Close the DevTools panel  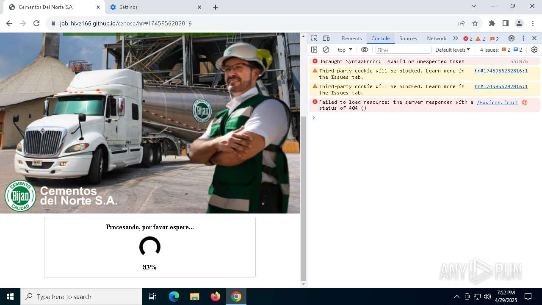pyautogui.click(x=534, y=38)
